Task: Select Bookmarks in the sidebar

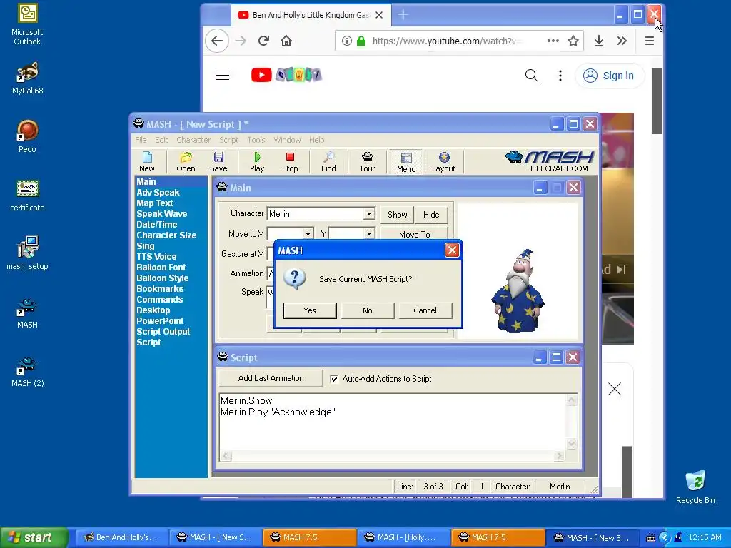Action: (160, 289)
